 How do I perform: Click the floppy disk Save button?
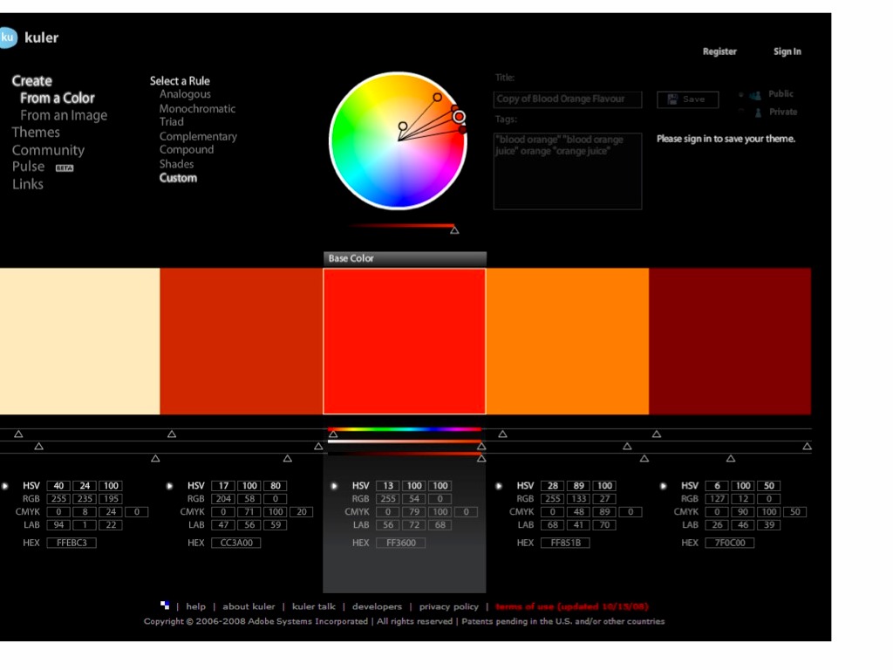pyautogui.click(x=687, y=99)
